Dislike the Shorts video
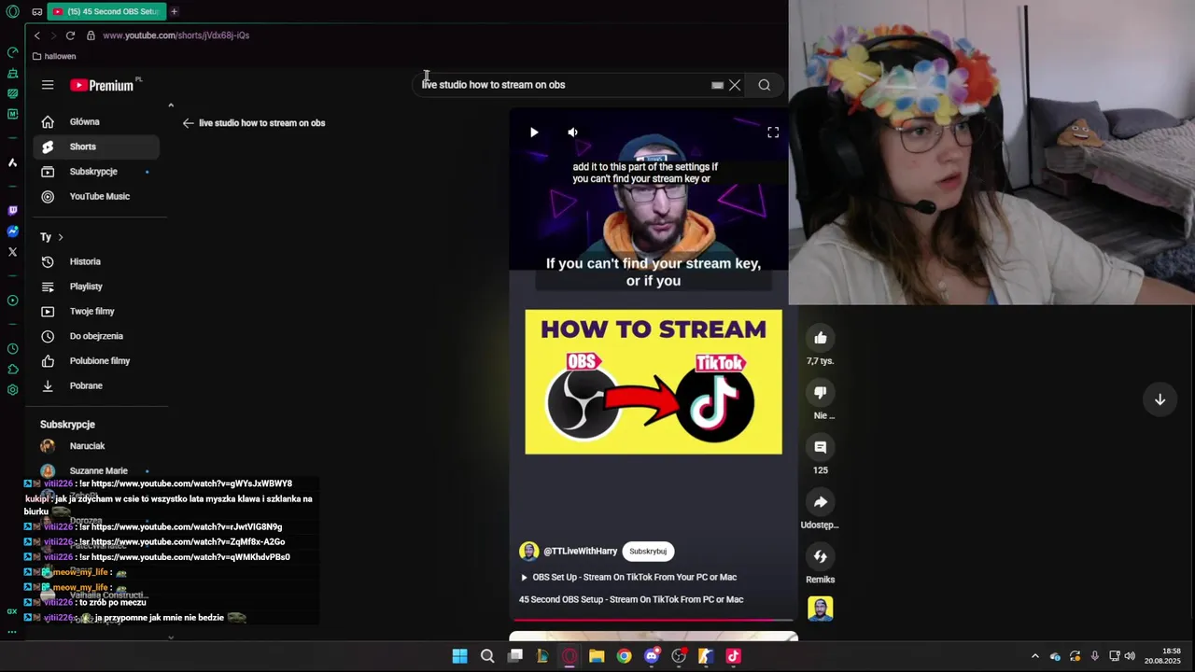The width and height of the screenshot is (1195, 672). [821, 393]
